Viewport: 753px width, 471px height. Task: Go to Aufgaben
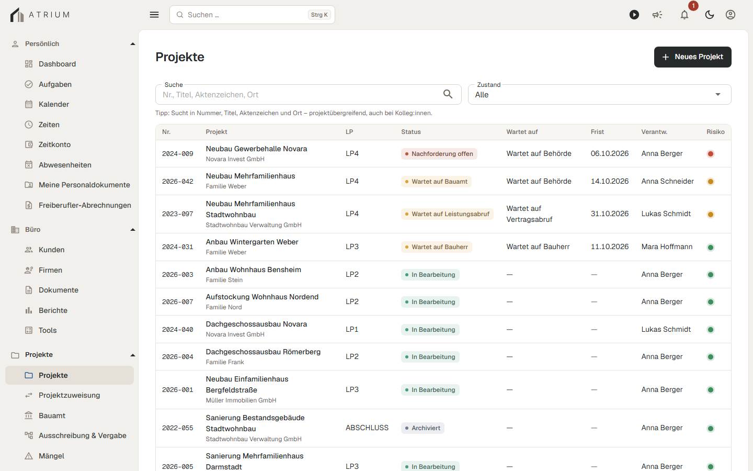pyautogui.click(x=70, y=84)
